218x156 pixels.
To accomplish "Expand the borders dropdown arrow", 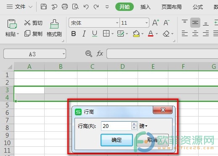I will point(112,34).
